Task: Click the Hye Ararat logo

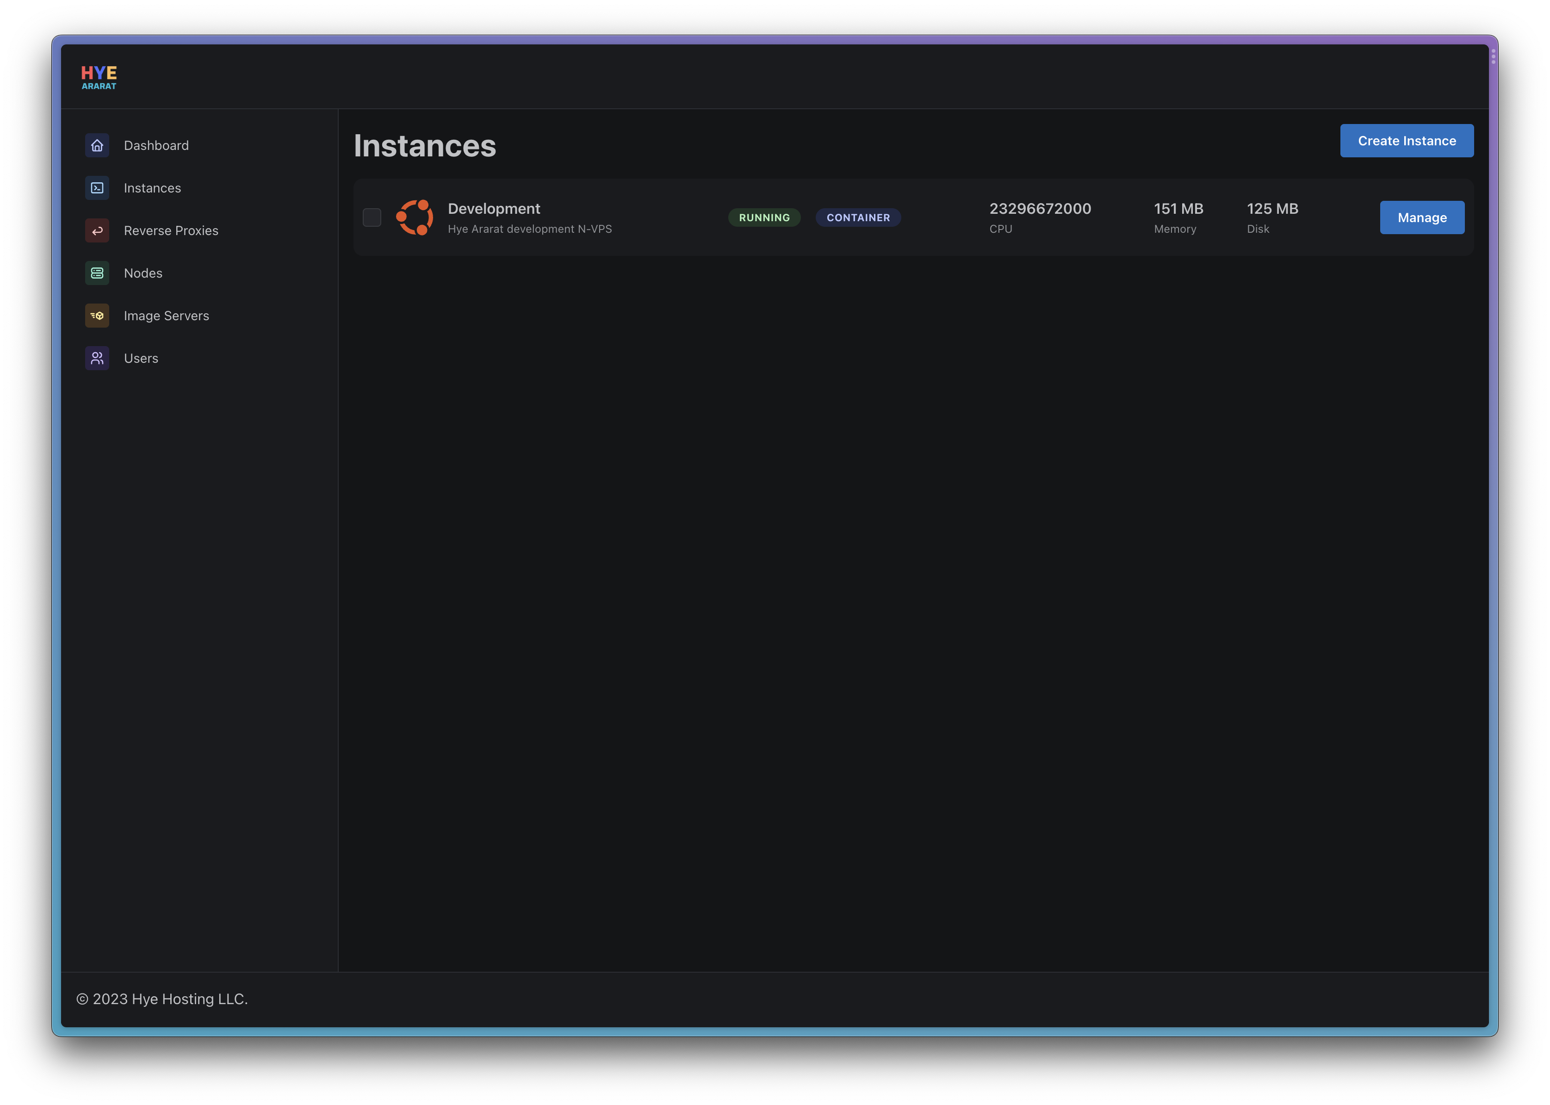Action: [99, 77]
